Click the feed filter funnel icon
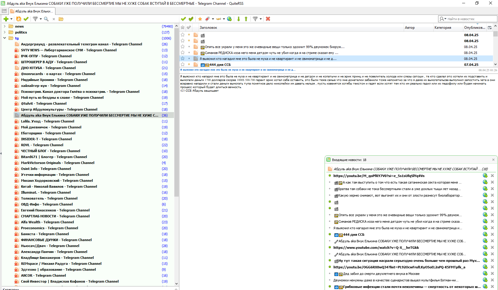 click(35, 19)
